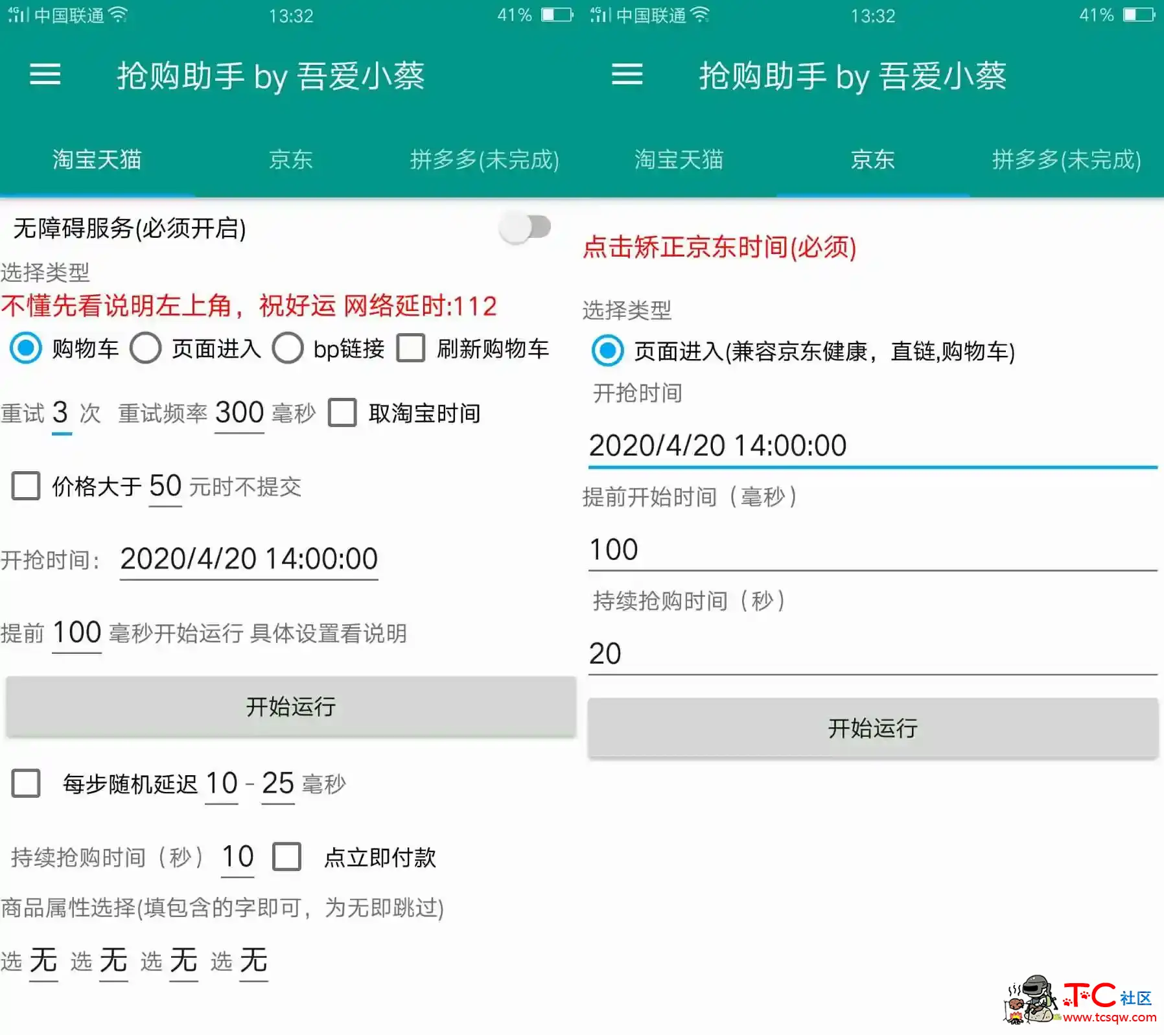Tap 商品属性选择 hint text

pos(222,908)
